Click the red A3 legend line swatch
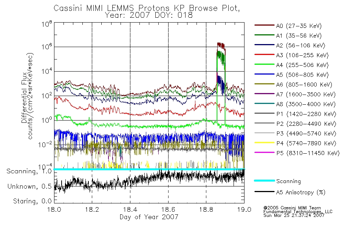Image resolution: width=359 pixels, height=226 pixels. 265,55
